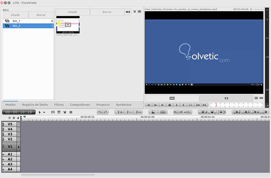Screen dimensions: 271x178
Task: Click the audio mixer bars icon
Action: (53, 112)
